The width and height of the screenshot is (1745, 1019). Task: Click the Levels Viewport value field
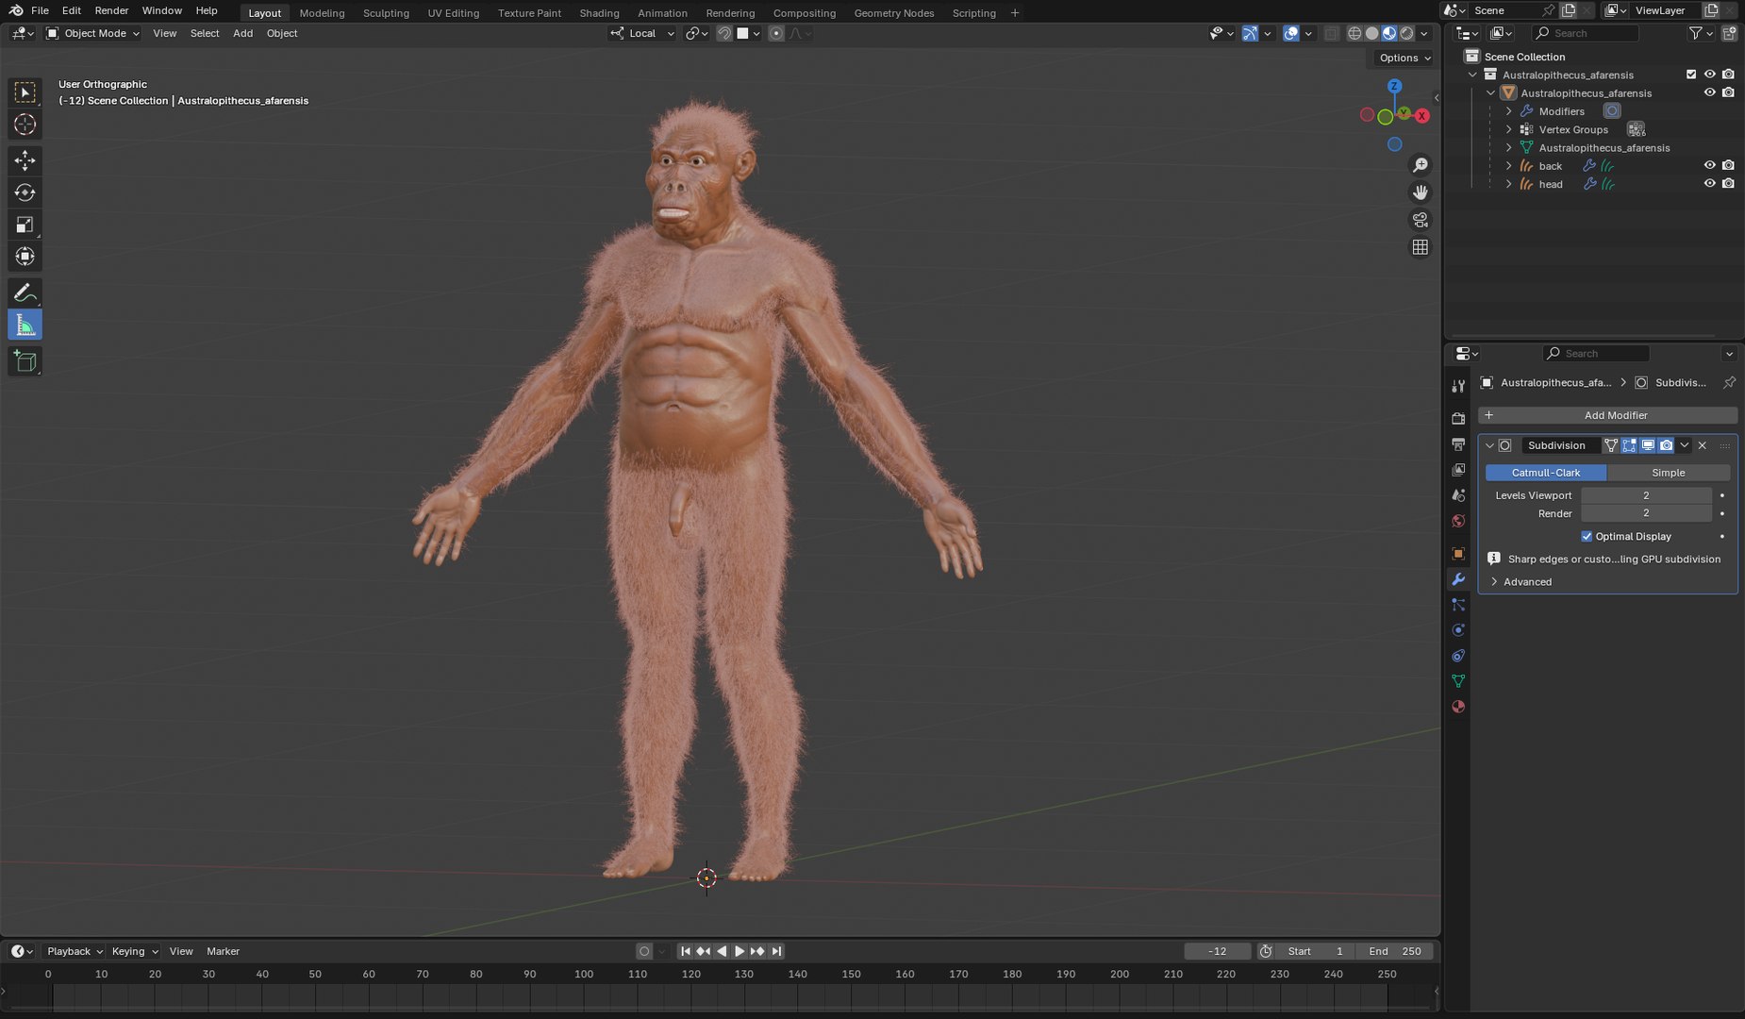point(1646,495)
